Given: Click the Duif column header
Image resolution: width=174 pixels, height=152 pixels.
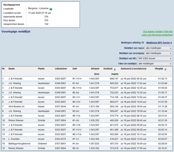Looking at the screenshot, I should [75, 69].
